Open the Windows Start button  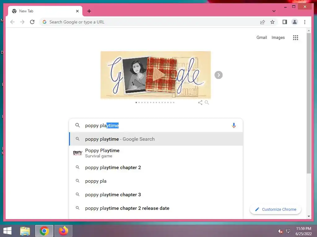7,231
